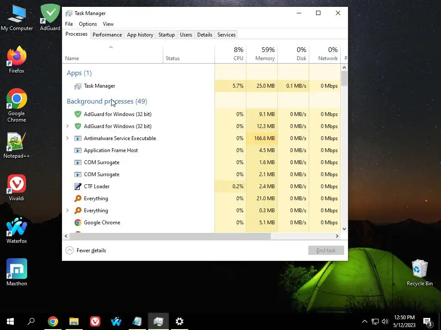Click the Apps (1) group header
Image resolution: width=441 pixels, height=330 pixels.
(79, 73)
